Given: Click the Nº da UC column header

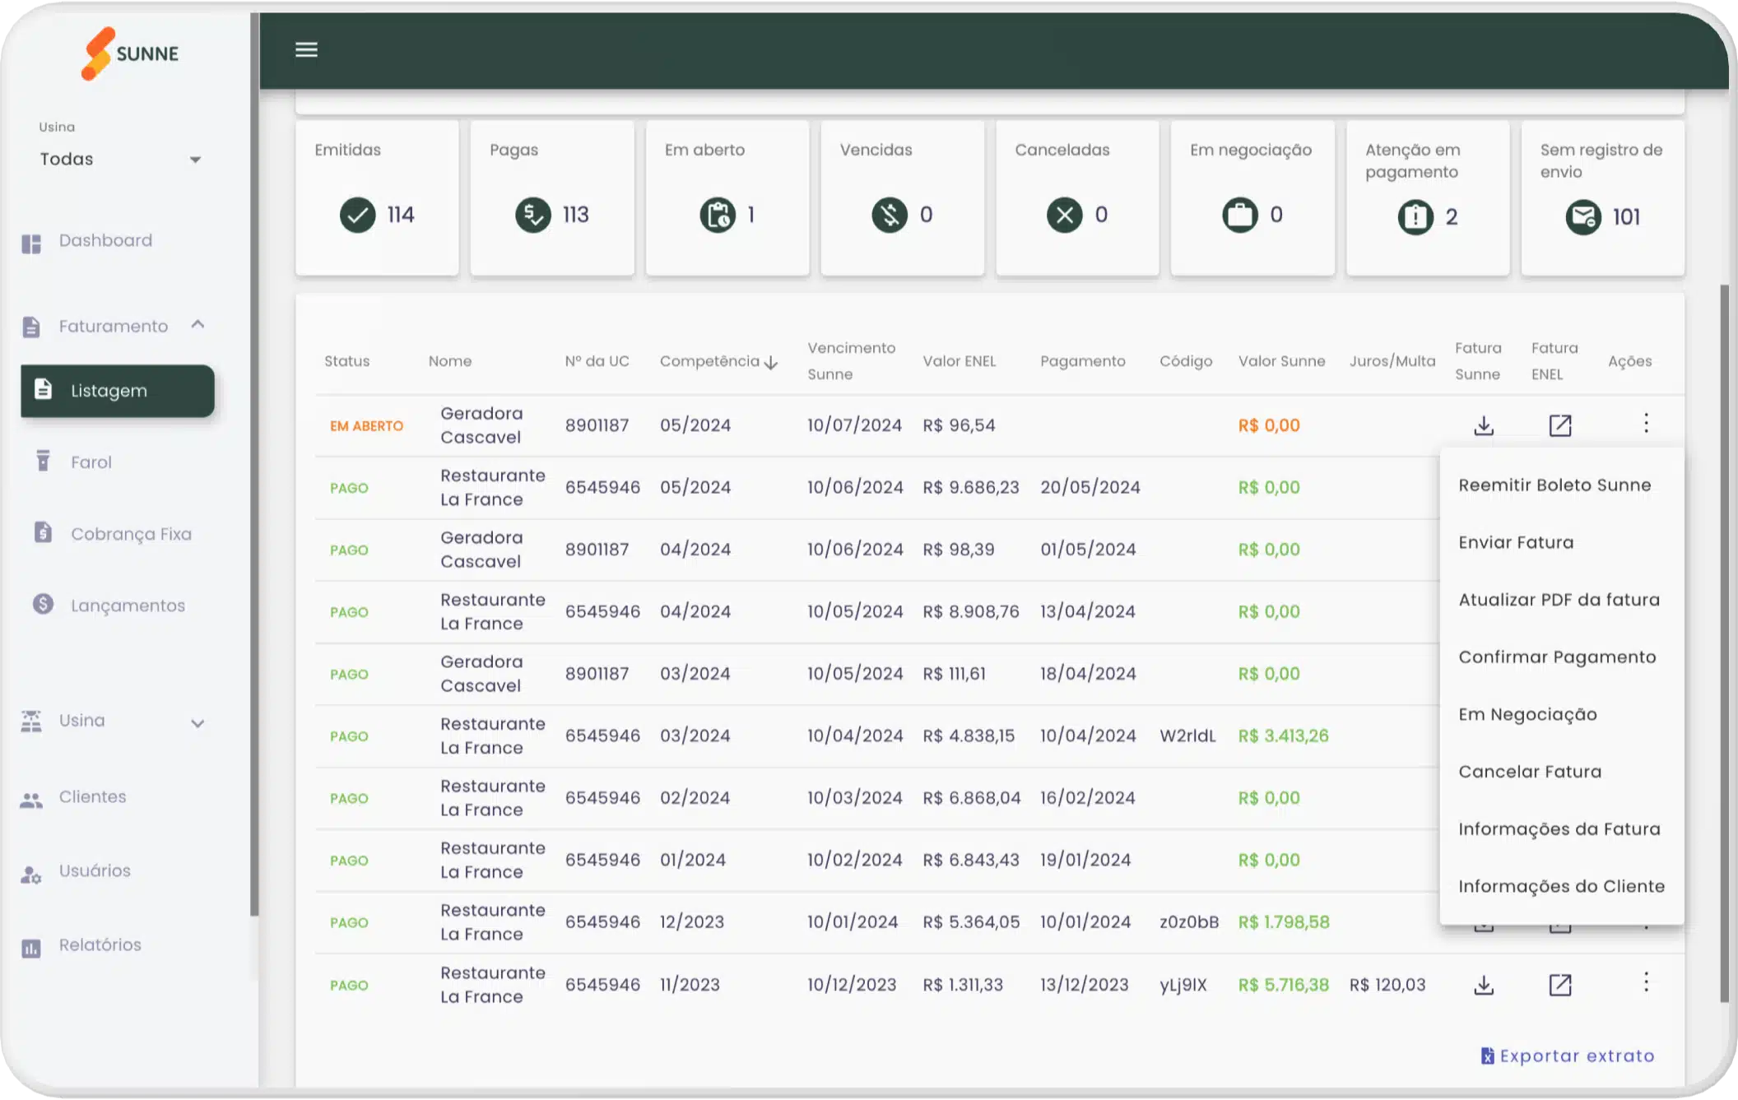Looking at the screenshot, I should pyautogui.click(x=597, y=361).
